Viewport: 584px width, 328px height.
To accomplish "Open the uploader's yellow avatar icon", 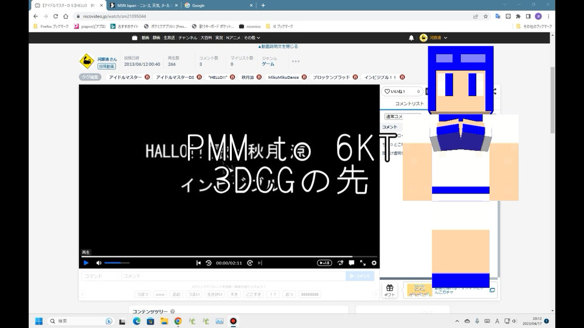I will (87, 61).
